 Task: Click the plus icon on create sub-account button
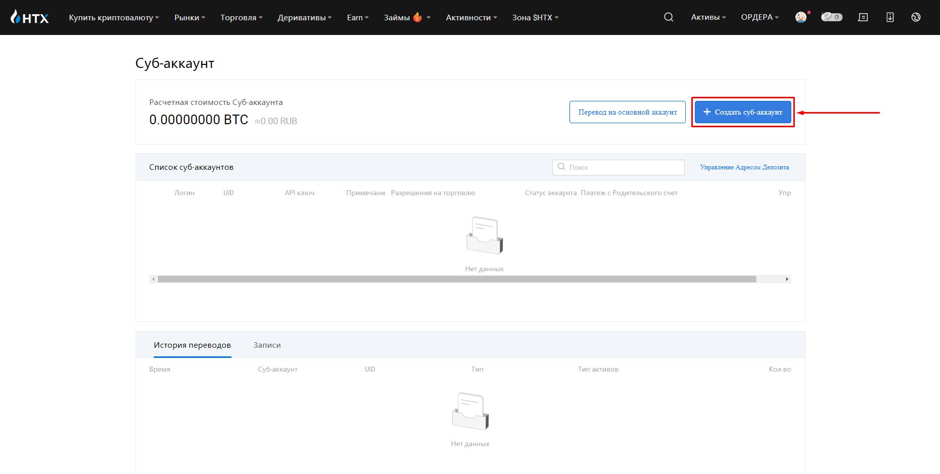tap(707, 112)
